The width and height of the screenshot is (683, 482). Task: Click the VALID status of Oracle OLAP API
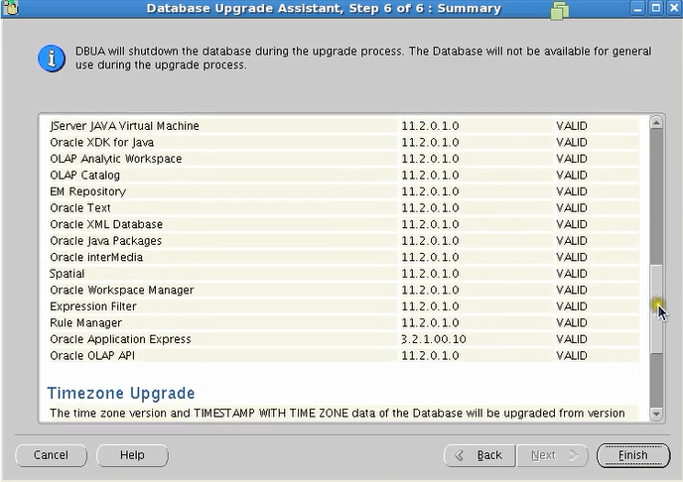pyautogui.click(x=572, y=356)
